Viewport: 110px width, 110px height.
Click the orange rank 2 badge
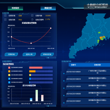click(x=9, y=71)
